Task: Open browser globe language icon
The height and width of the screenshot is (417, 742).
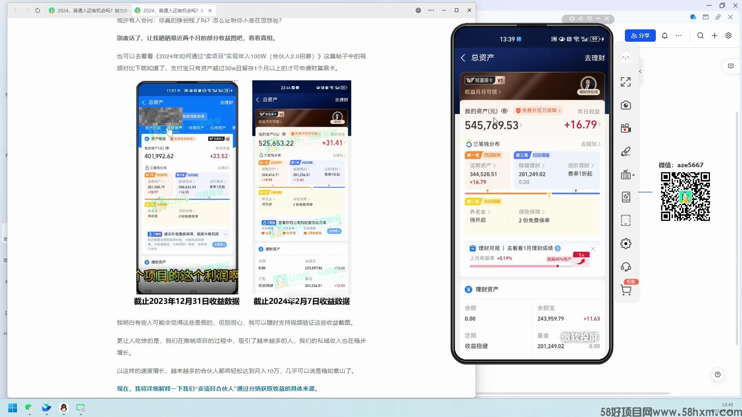Action: [418, 10]
